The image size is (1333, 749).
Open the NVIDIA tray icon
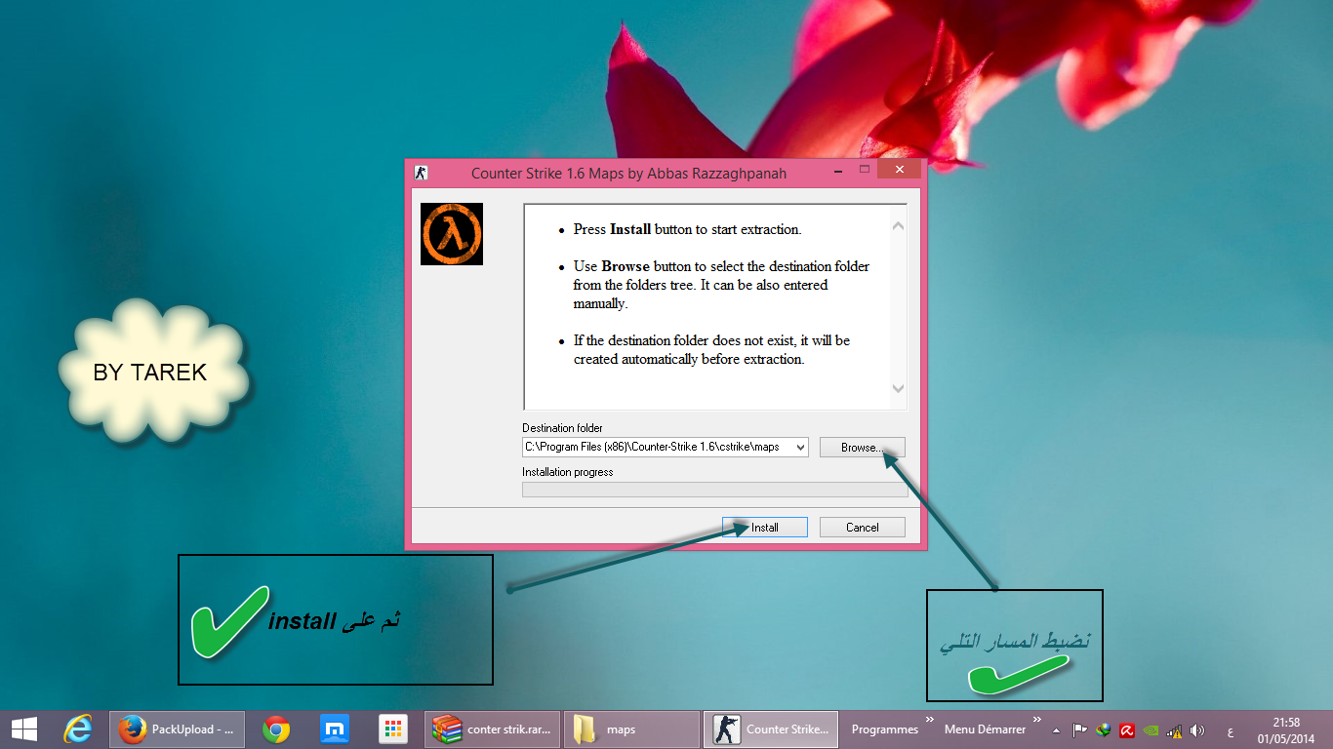click(1151, 729)
